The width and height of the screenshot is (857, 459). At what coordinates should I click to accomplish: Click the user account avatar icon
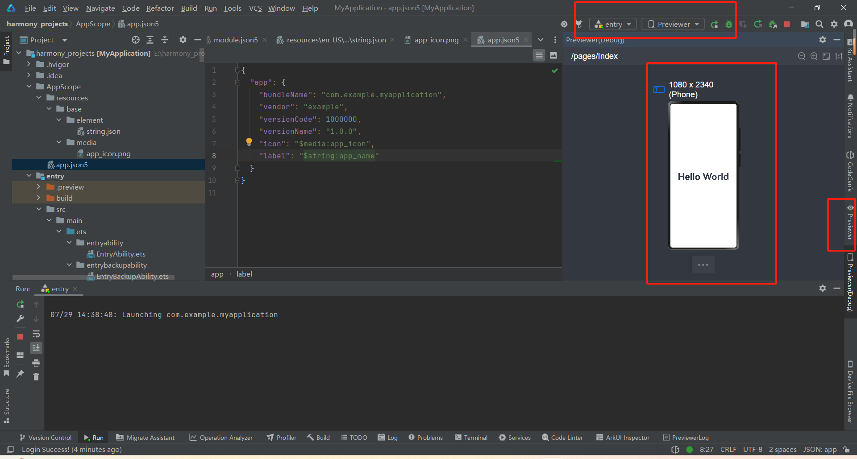[x=849, y=24]
